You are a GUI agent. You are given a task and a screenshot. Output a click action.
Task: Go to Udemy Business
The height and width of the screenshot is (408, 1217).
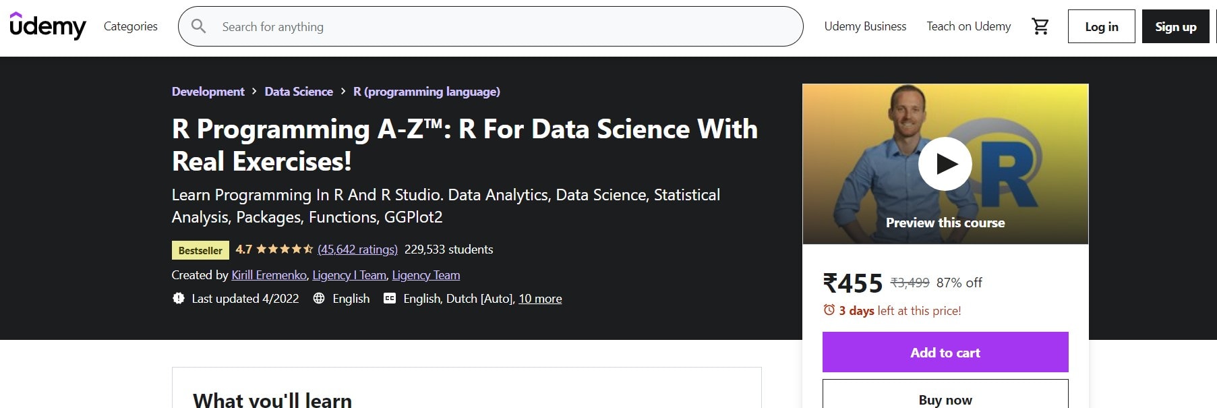click(x=865, y=26)
